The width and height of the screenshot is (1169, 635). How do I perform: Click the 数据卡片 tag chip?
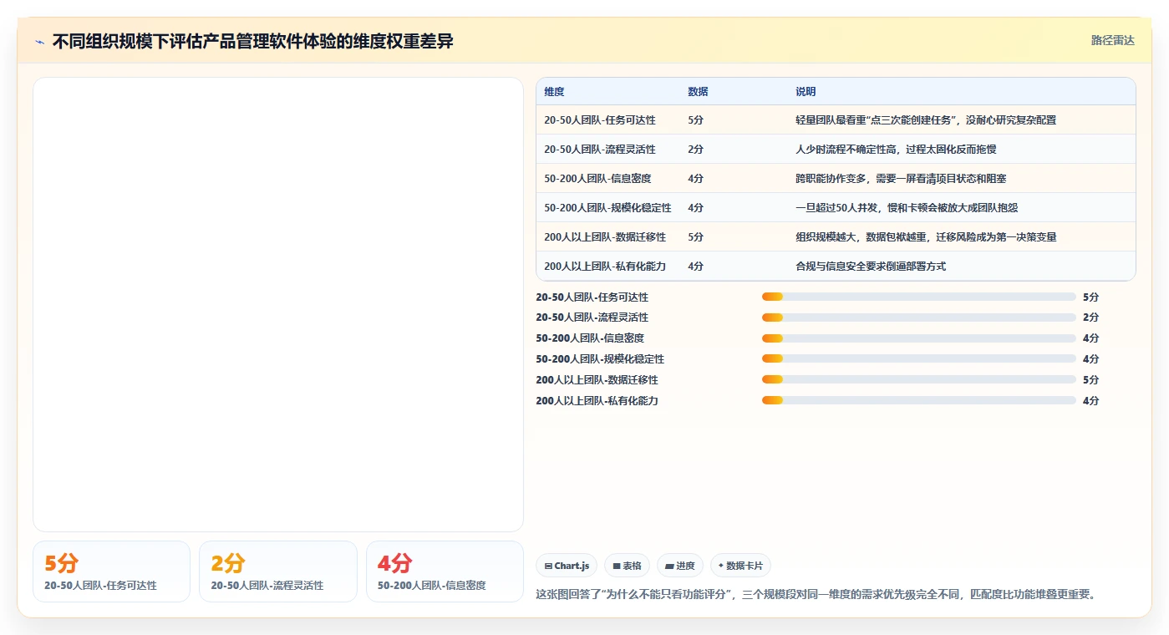coord(740,566)
